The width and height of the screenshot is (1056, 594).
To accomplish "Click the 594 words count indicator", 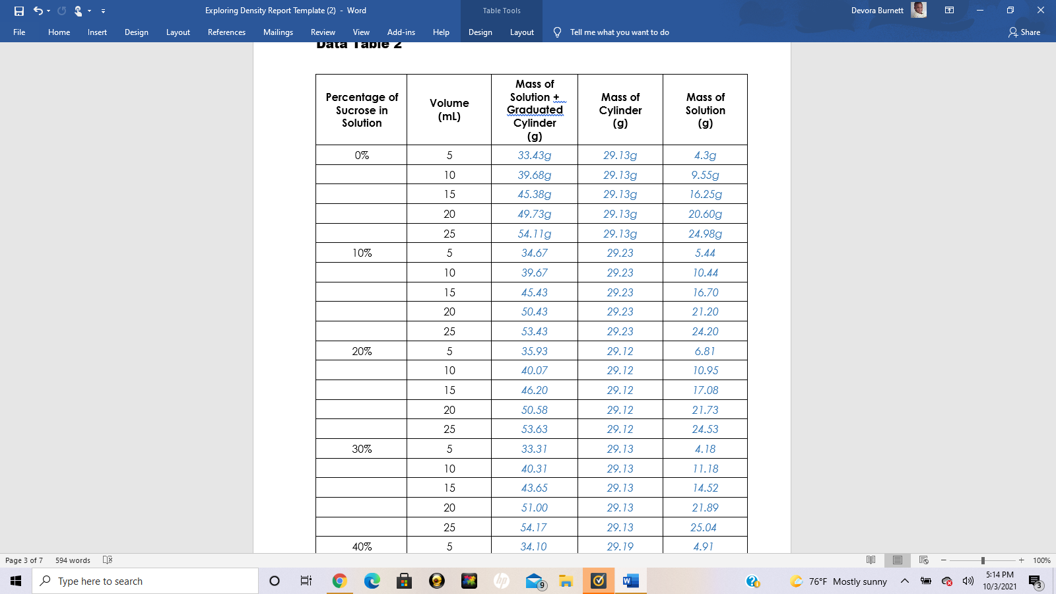I will click(73, 560).
